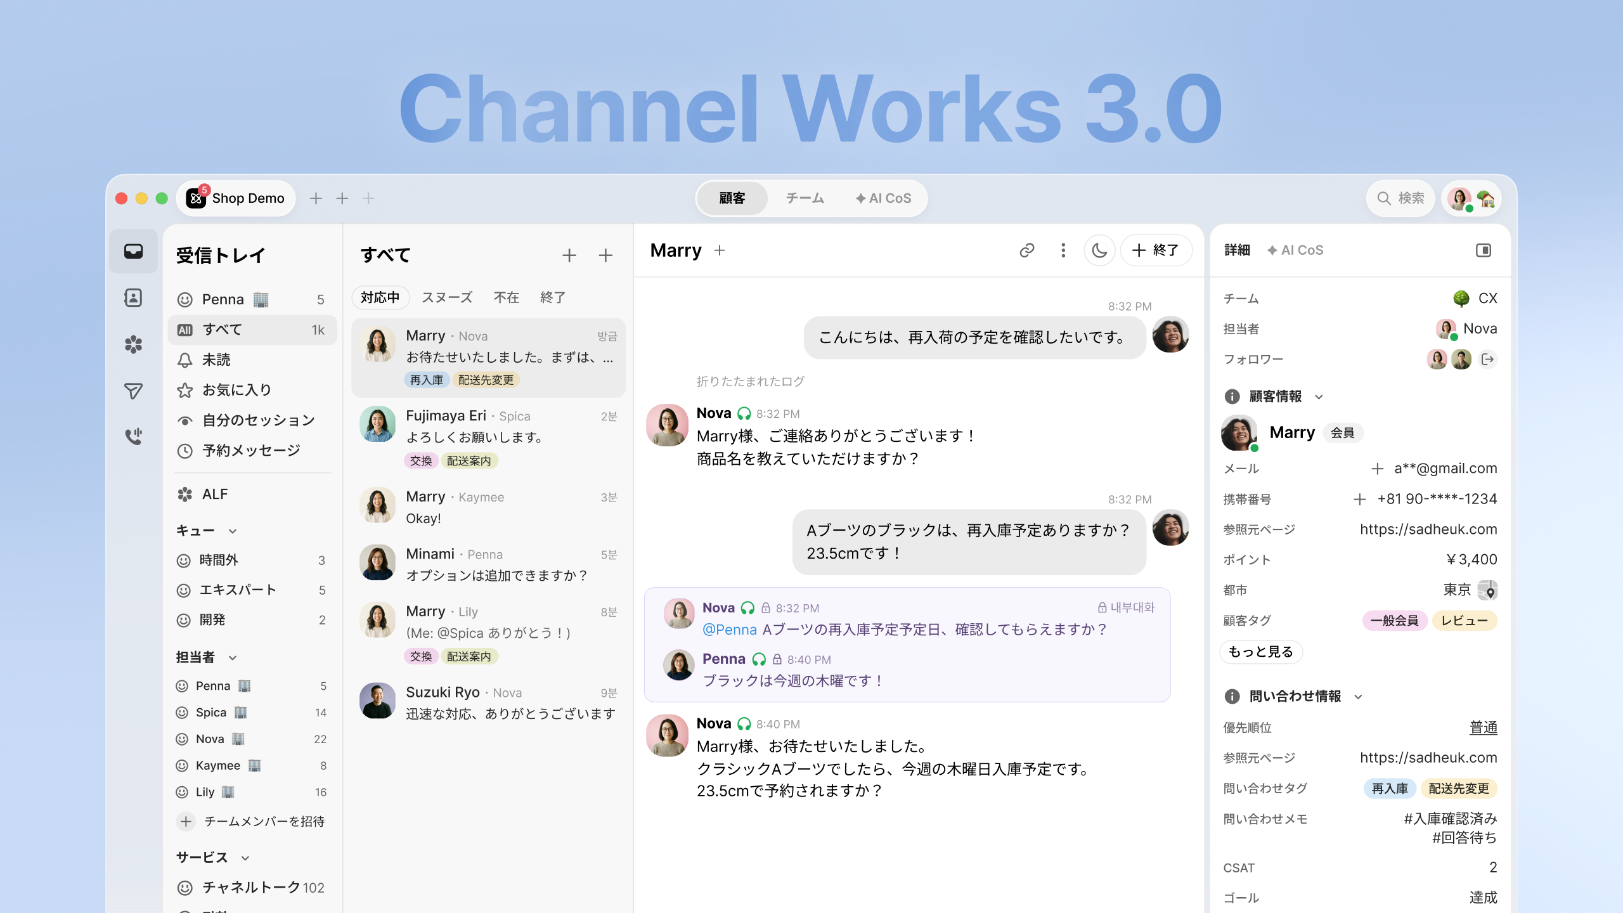Select the 終了 filter tab

pos(553,297)
